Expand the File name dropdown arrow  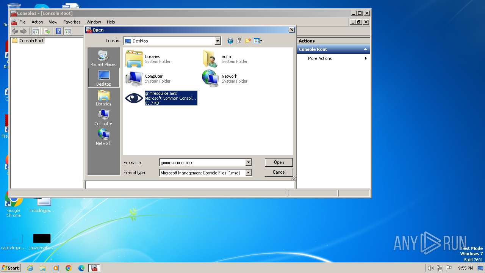(248, 162)
